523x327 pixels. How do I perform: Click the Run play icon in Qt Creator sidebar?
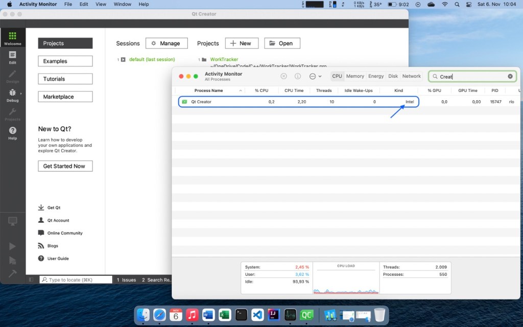coord(13,246)
